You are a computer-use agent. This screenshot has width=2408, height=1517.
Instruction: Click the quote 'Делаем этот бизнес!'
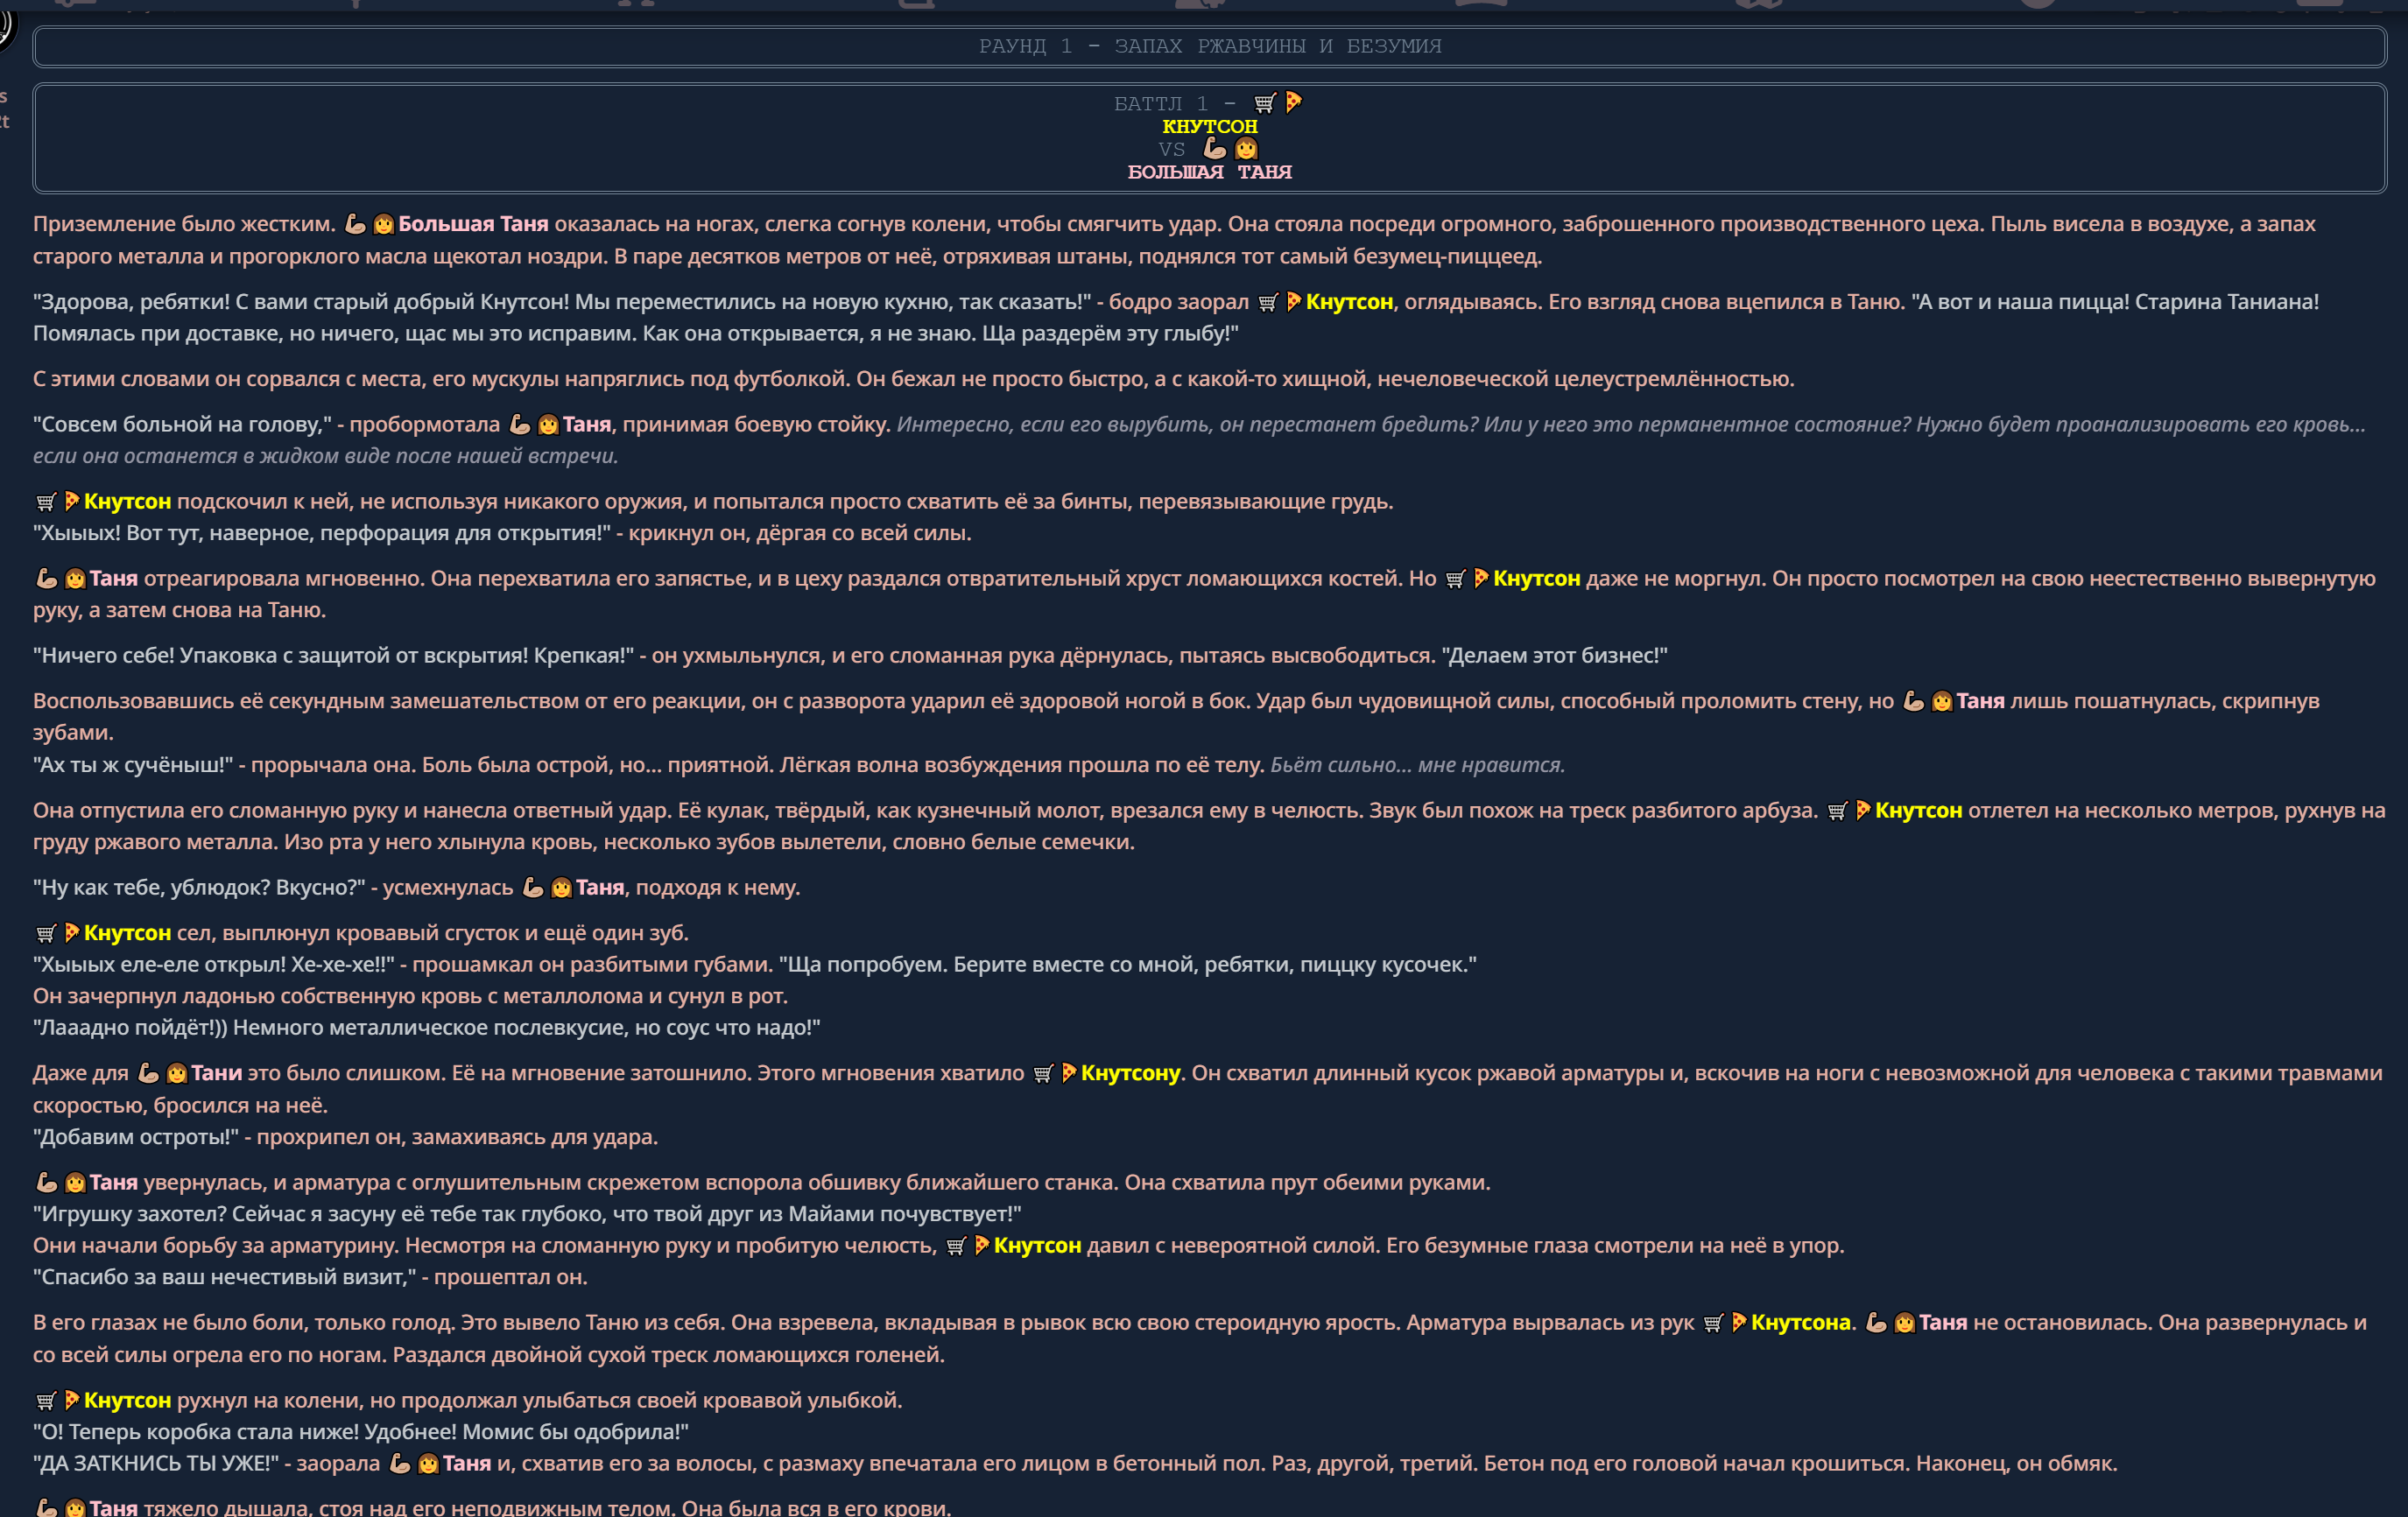tap(1555, 656)
